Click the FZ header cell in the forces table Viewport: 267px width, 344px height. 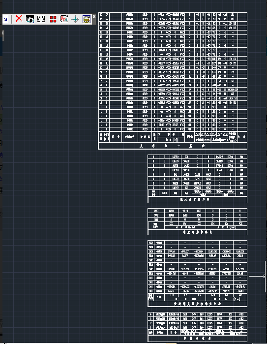199,295
